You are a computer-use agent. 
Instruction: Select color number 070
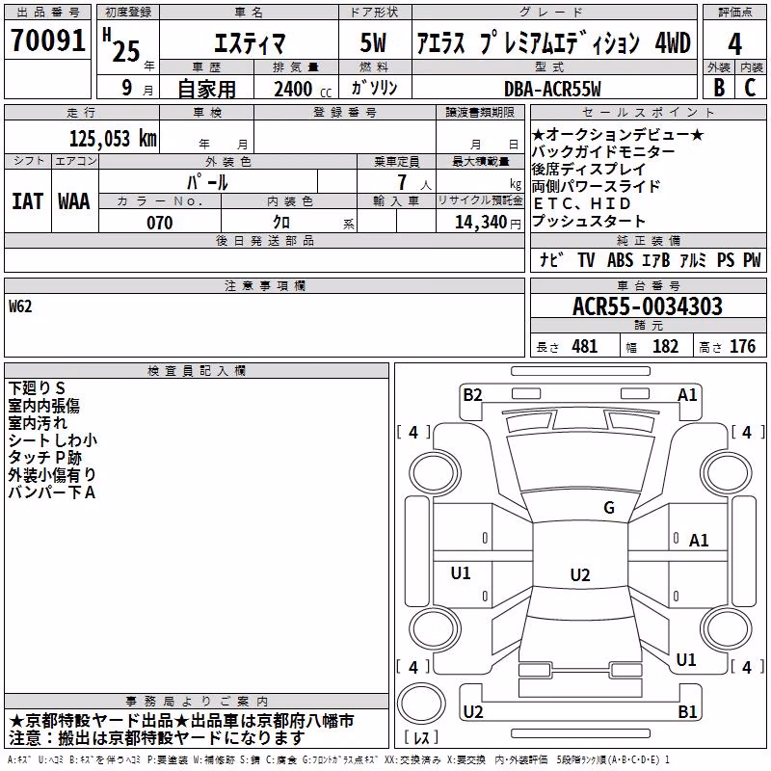pyautogui.click(x=160, y=223)
